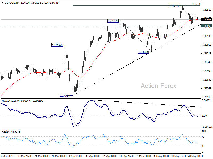
Task: Click the Action Forex watermark
Action: (158, 85)
